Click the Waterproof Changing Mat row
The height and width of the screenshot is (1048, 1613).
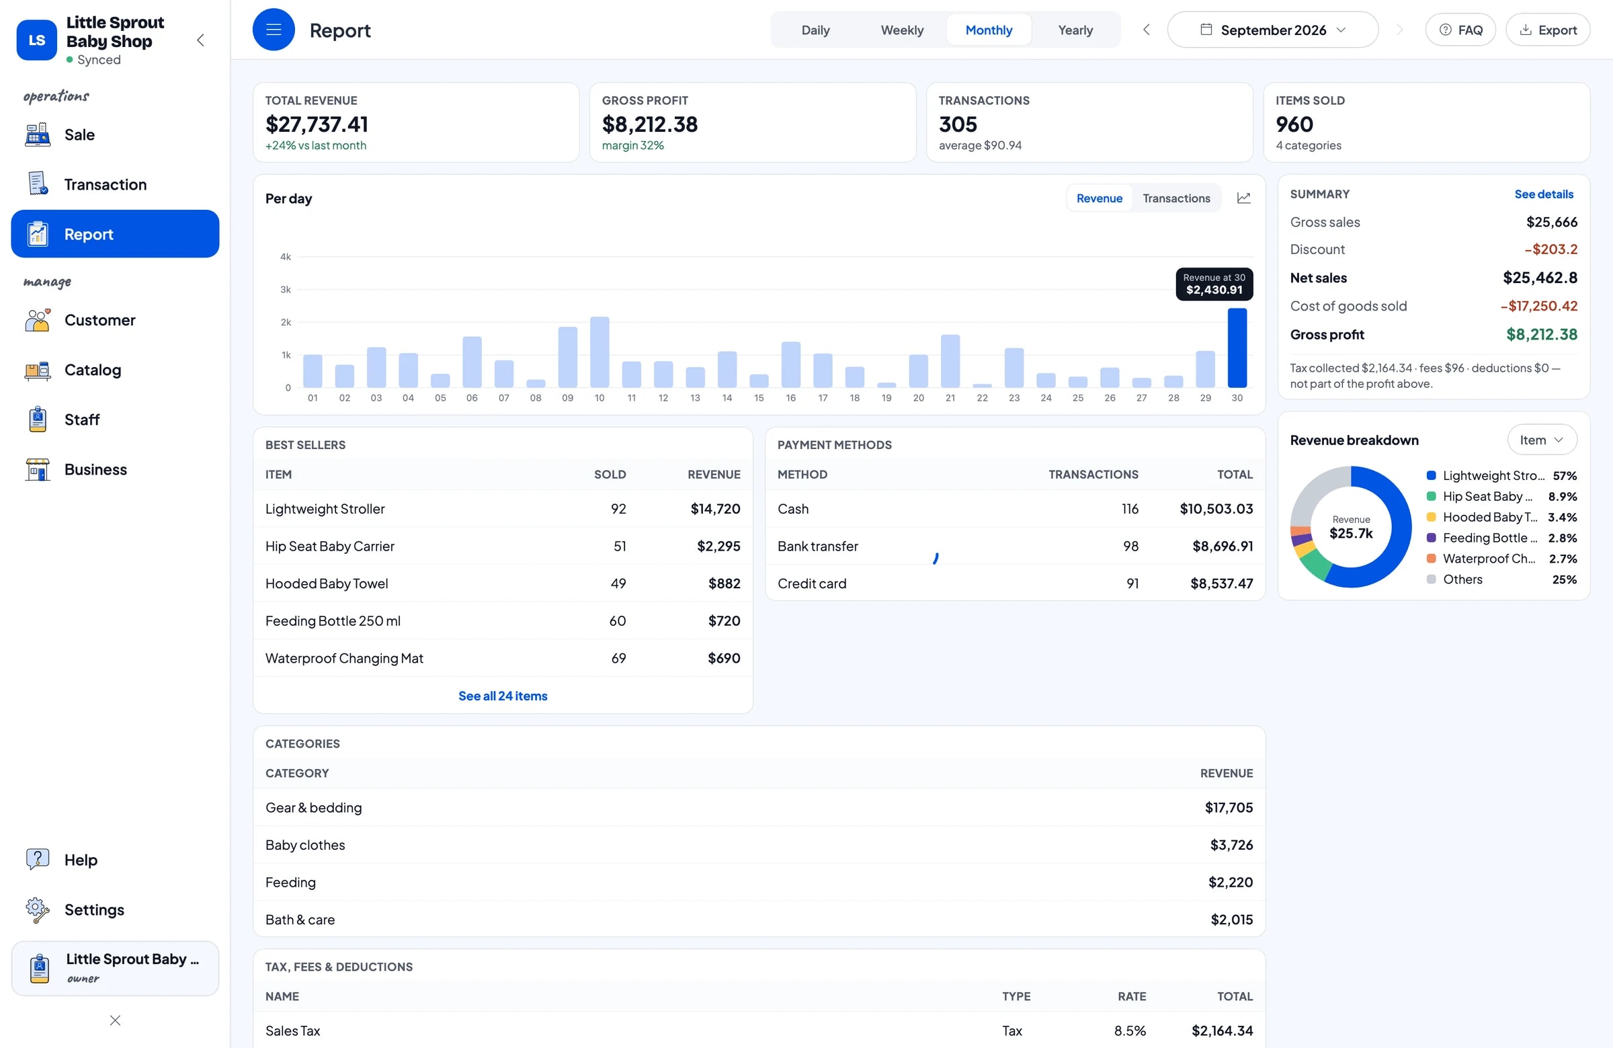[x=503, y=657]
